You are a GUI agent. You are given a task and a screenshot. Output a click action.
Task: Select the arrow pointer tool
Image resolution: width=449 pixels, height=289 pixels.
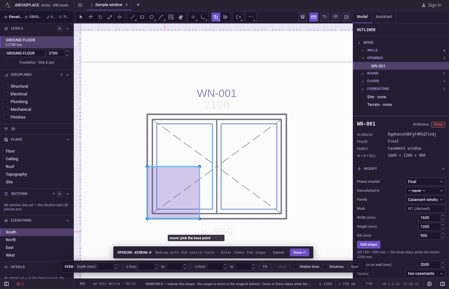pyautogui.click(x=81, y=17)
